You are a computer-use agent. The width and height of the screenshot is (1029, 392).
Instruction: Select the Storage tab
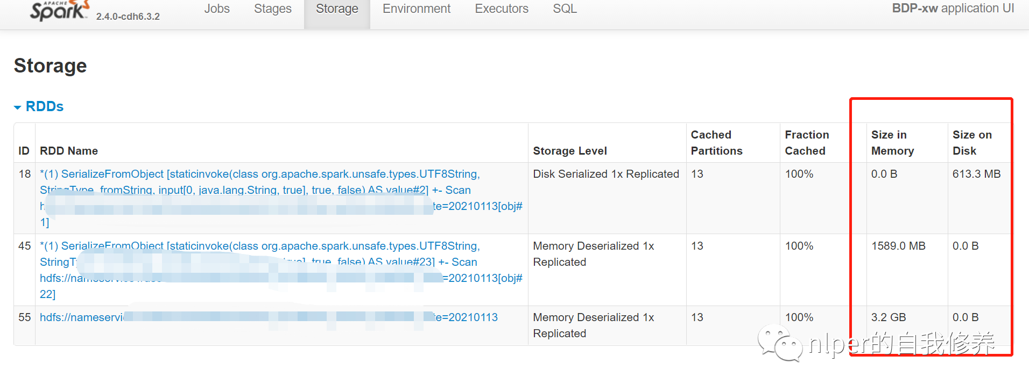tap(337, 9)
